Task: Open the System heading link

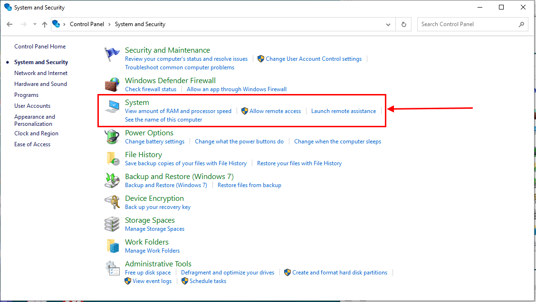Action: tap(137, 103)
